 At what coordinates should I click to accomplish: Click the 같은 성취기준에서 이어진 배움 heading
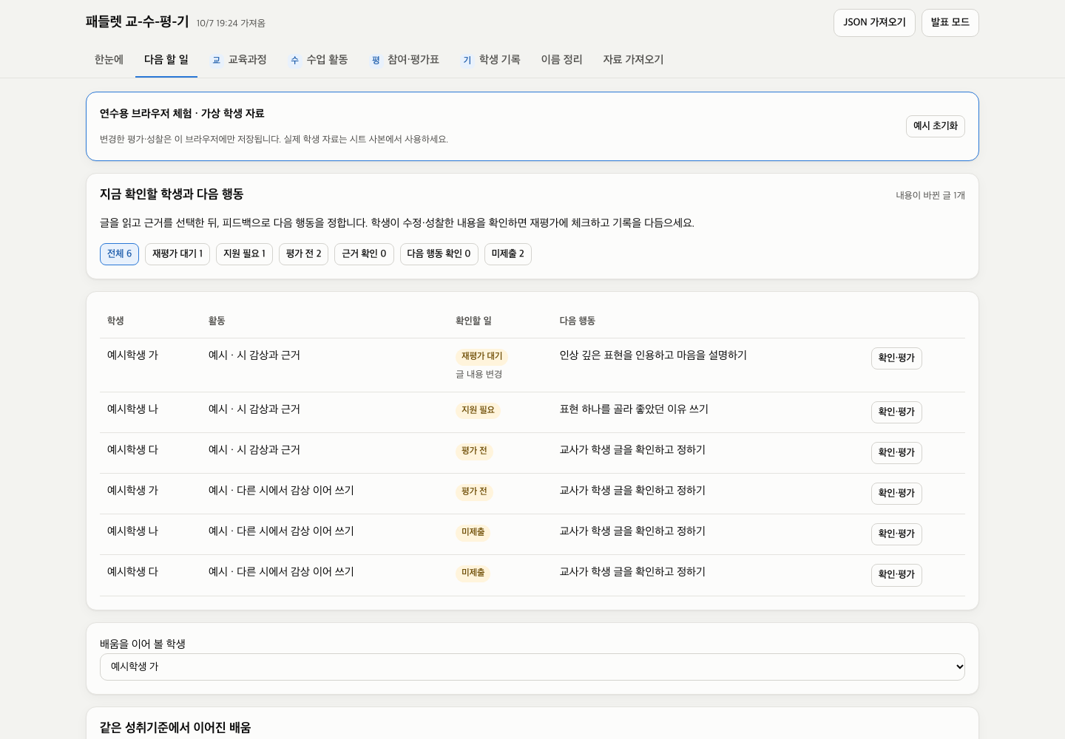tap(175, 728)
